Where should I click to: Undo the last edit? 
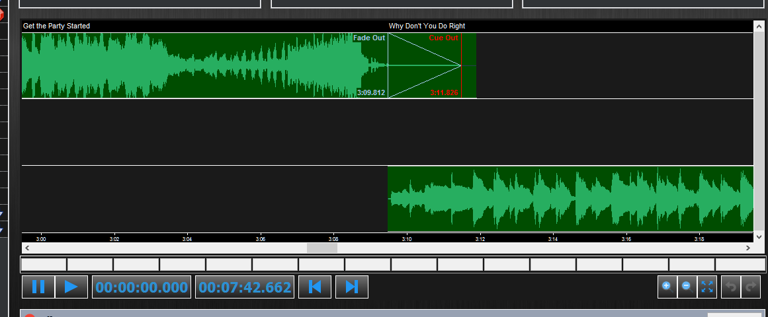click(730, 287)
